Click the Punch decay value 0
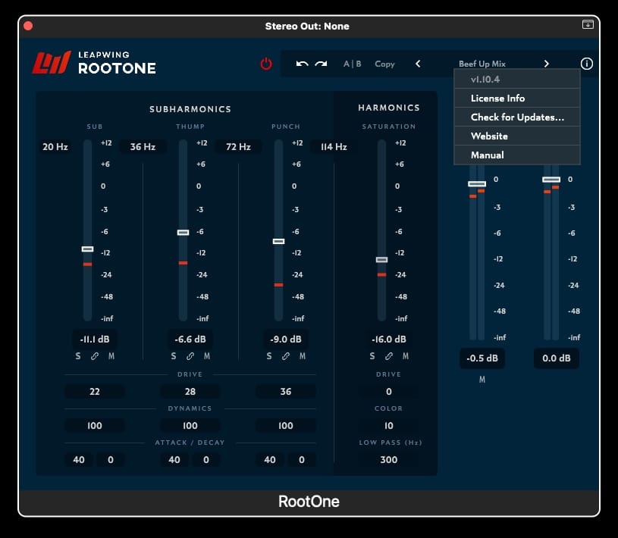 (302, 460)
